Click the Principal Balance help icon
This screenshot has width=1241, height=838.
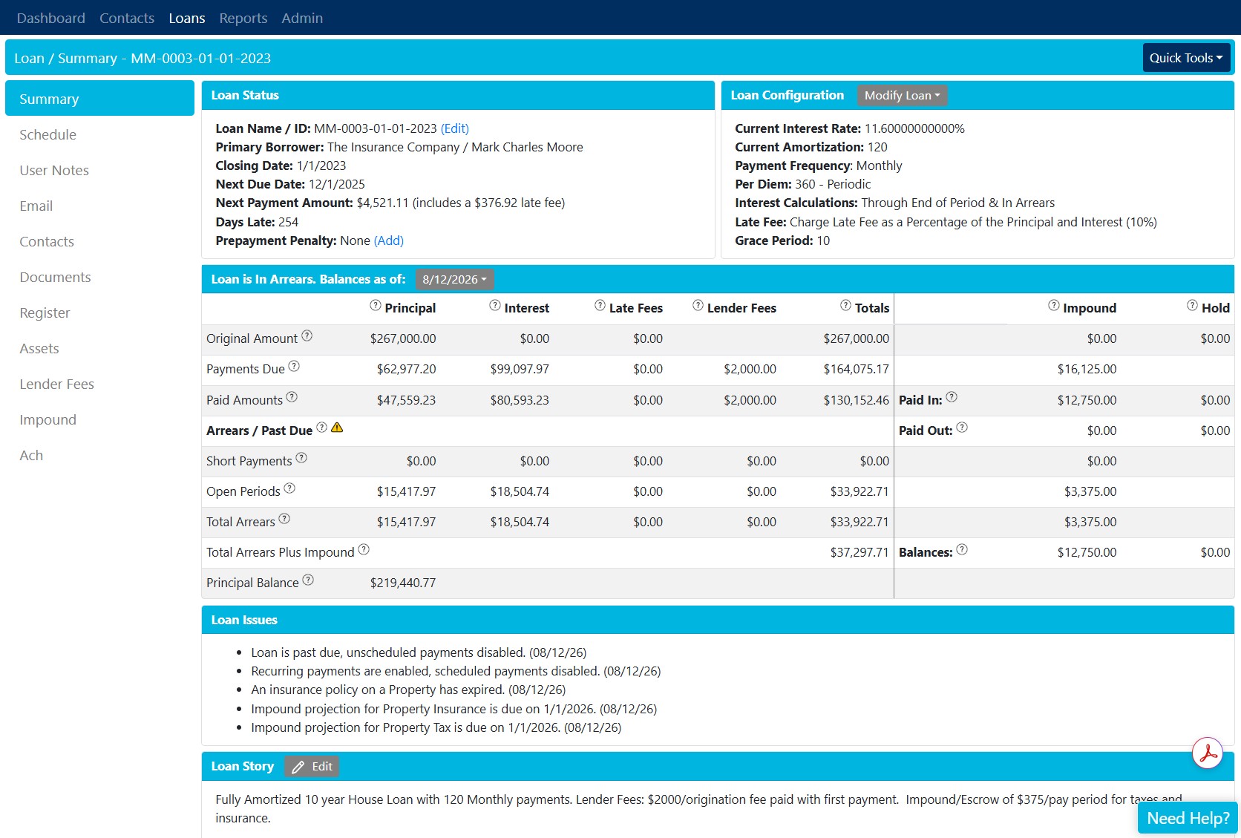tap(308, 580)
